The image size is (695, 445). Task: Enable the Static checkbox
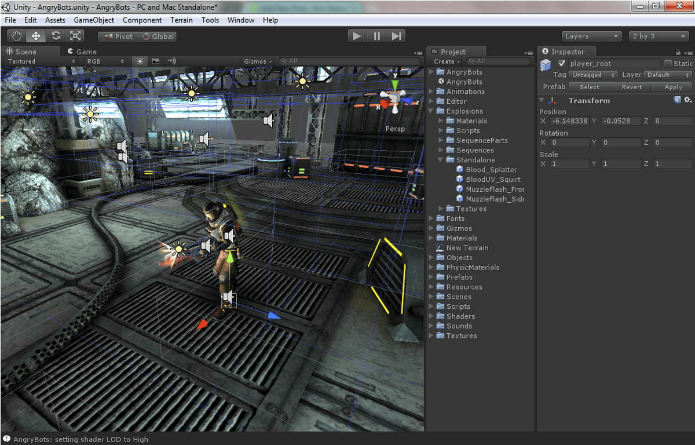pyautogui.click(x=668, y=64)
